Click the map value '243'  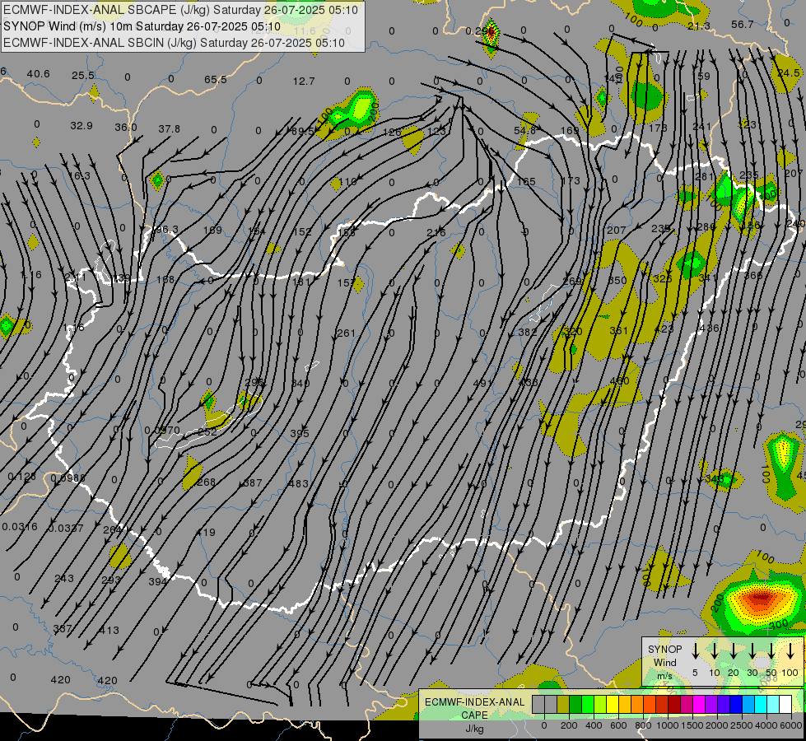(64, 579)
